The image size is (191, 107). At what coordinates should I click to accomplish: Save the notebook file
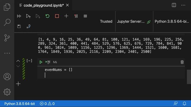coord(19,26)
